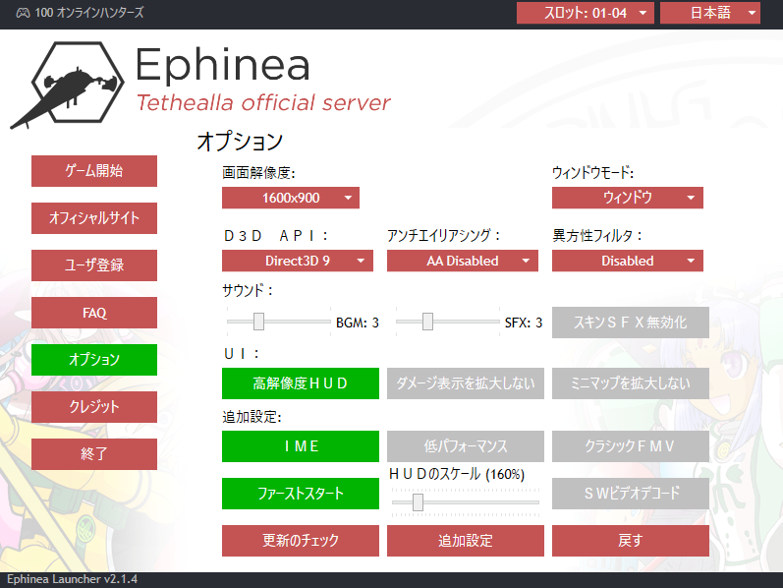This screenshot has height=588, width=783.
Task: Toggle 低パフォーマンス mode
Action: point(466,446)
